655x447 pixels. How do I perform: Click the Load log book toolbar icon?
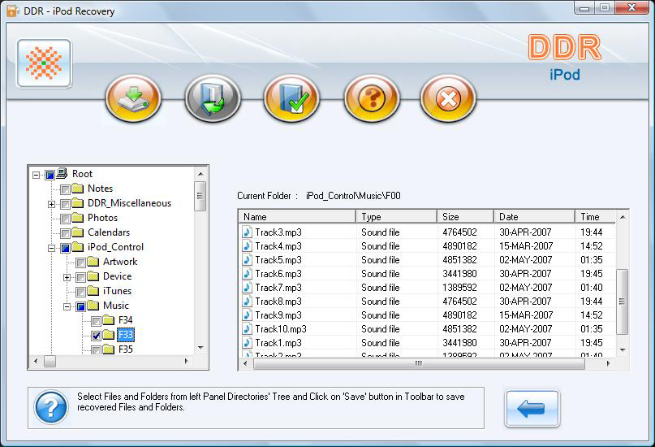pyautogui.click(x=213, y=98)
